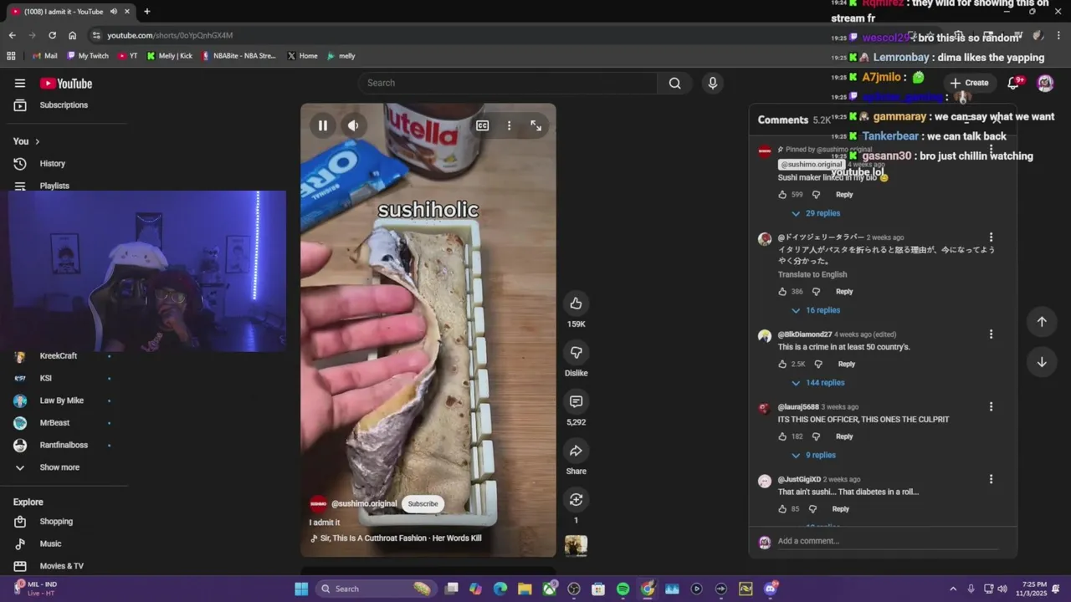Screen dimensions: 1071x602
Task: Open Subscriptions in the sidebar
Action: (64, 105)
